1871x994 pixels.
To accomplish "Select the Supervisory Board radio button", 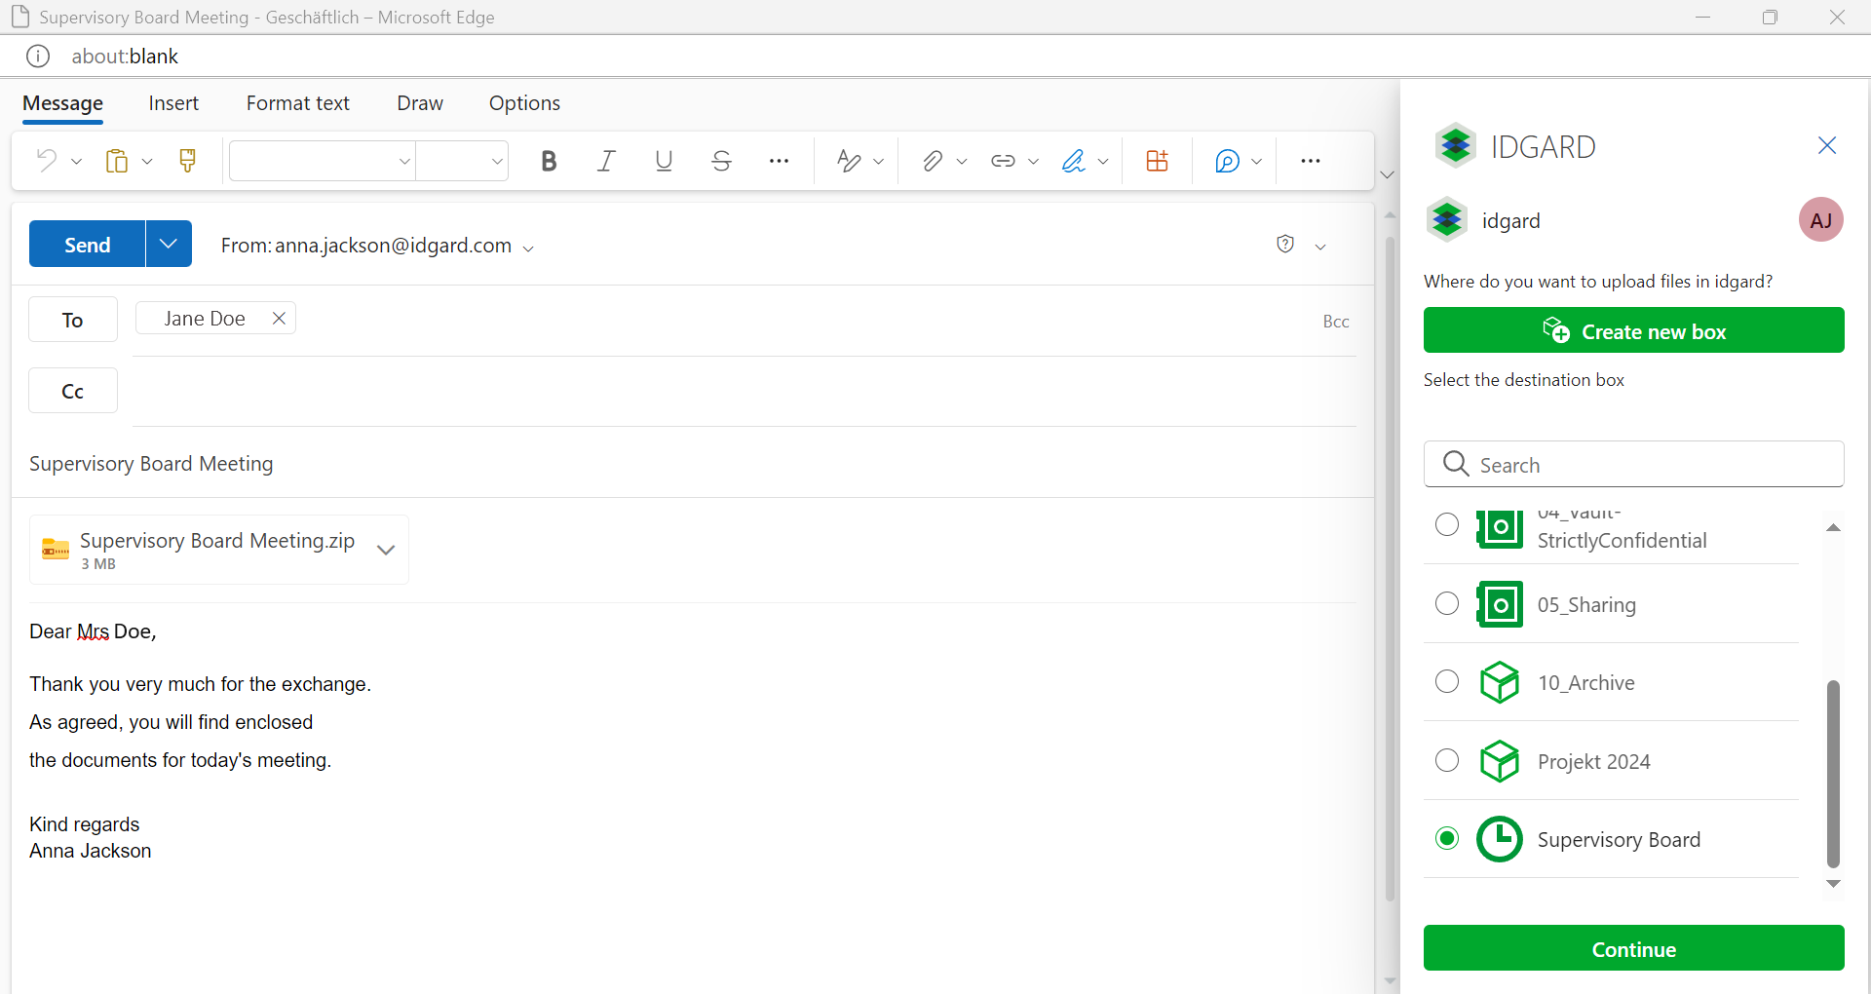I will 1447,838.
